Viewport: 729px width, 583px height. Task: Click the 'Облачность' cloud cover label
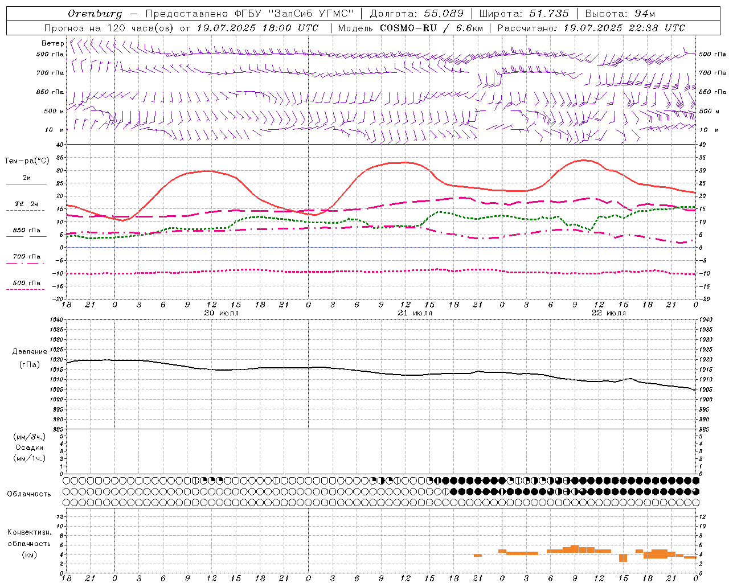(29, 494)
